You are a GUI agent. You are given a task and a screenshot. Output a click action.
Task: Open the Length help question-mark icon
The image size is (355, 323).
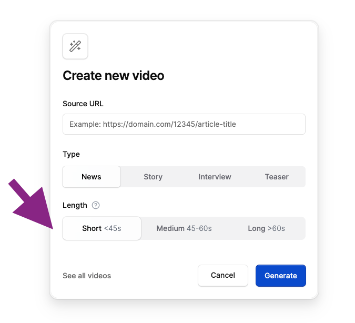coord(96,205)
